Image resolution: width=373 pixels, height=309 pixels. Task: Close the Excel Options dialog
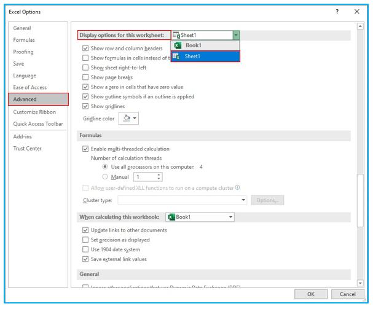[357, 12]
